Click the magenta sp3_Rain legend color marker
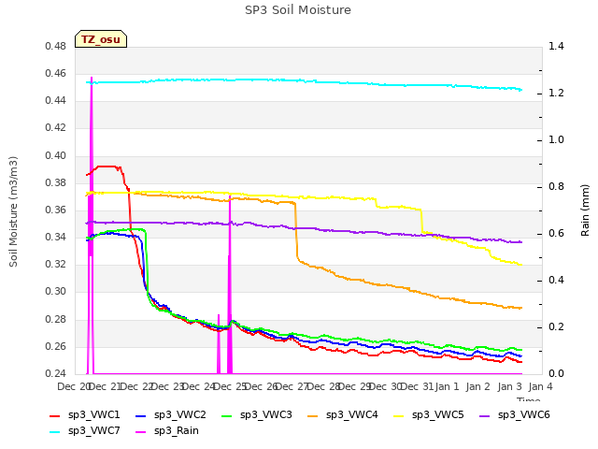The height and width of the screenshot is (449, 598). (141, 432)
